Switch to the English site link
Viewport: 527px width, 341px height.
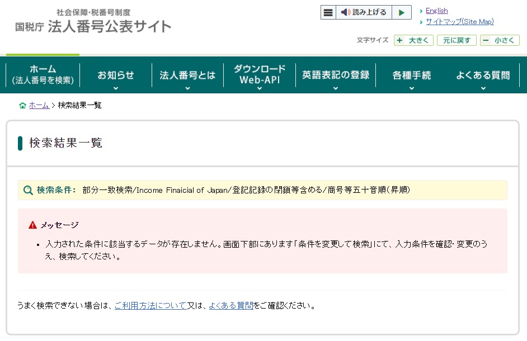[436, 11]
